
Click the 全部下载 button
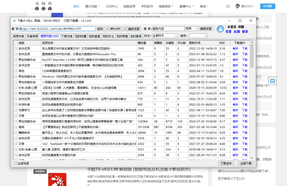[246, 163]
